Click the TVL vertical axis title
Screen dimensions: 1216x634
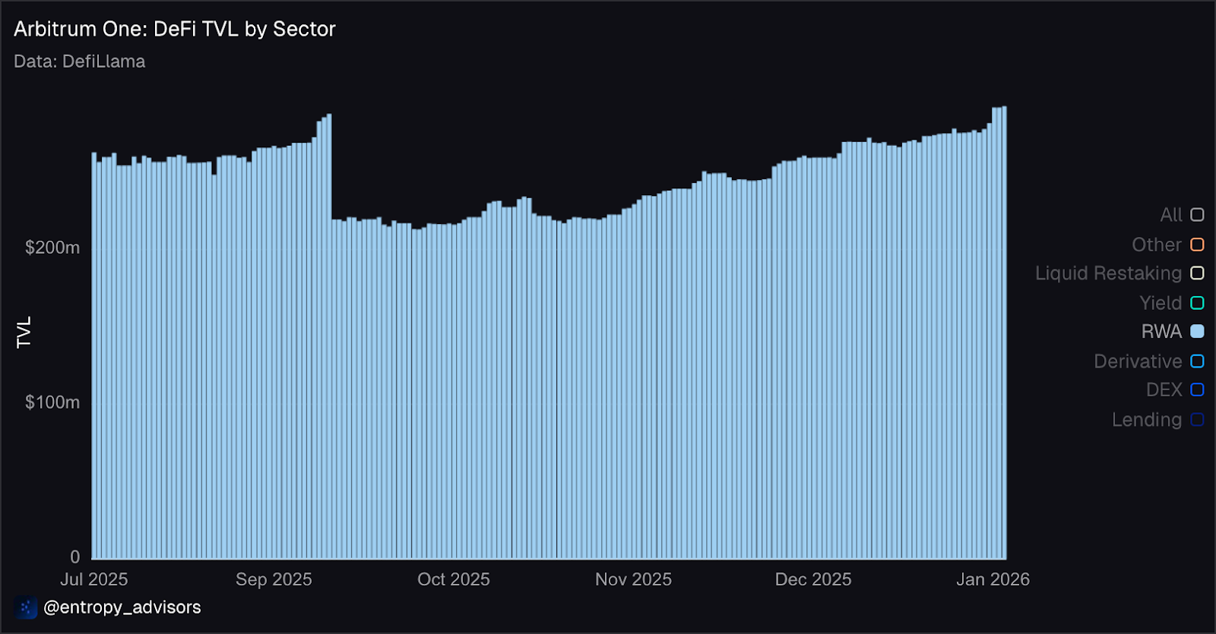coord(24,333)
